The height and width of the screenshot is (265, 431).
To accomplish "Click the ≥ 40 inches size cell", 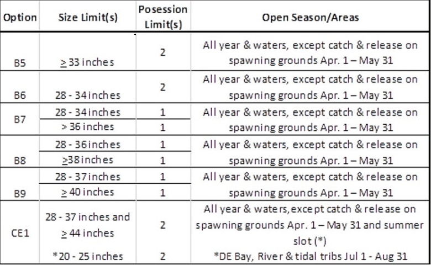I will point(87,193).
